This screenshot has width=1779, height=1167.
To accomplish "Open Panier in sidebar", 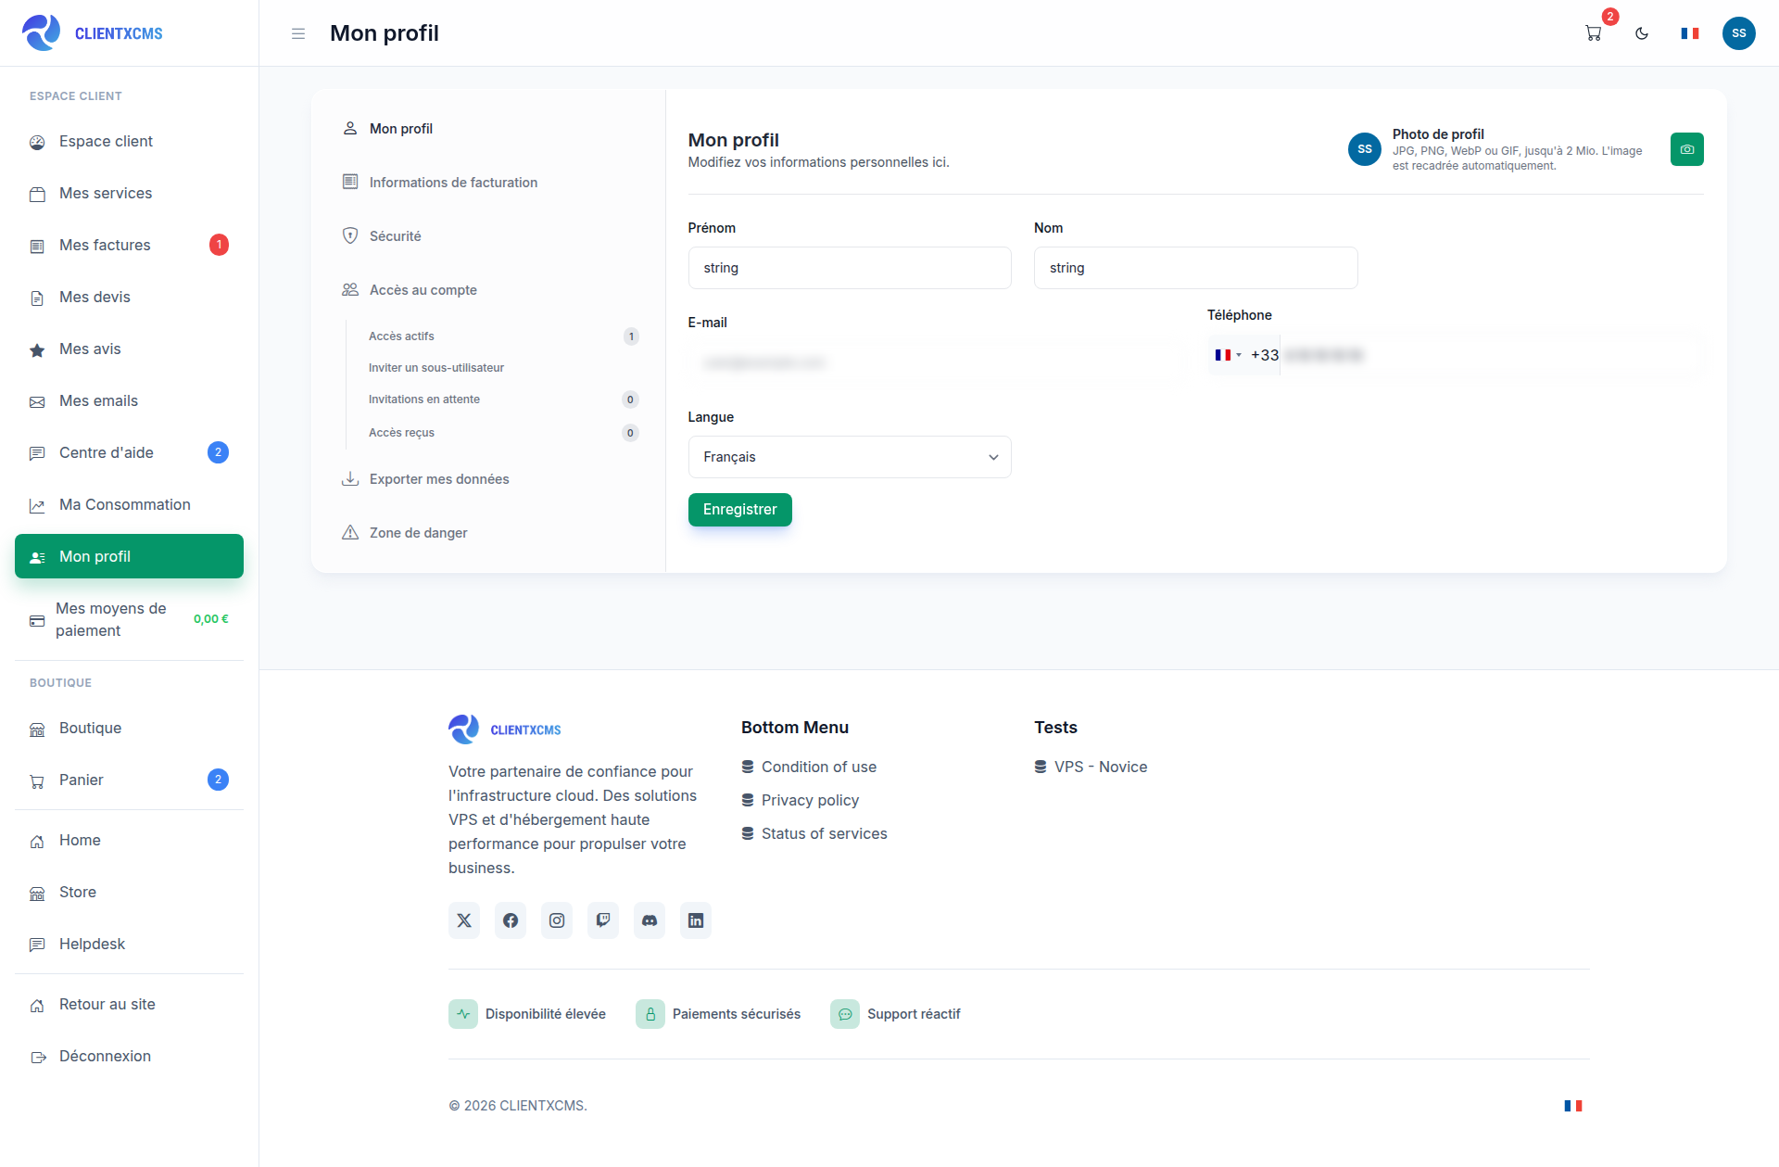I will 129,780.
